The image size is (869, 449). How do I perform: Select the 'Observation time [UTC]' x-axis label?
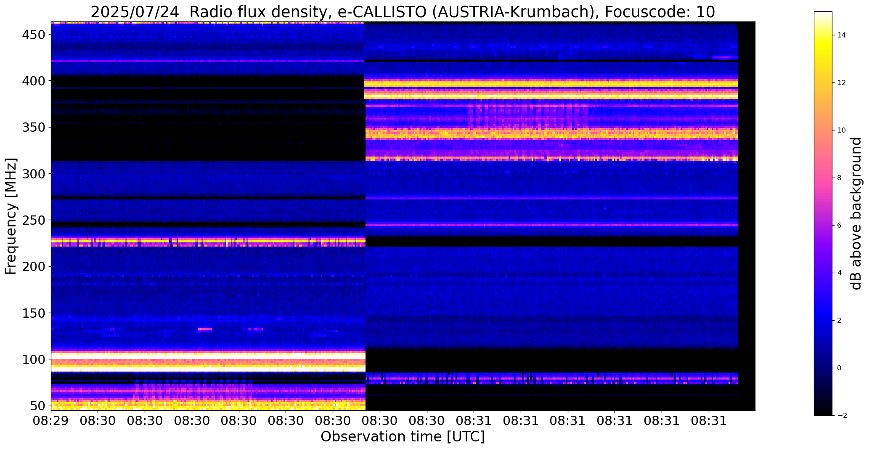pos(403,436)
